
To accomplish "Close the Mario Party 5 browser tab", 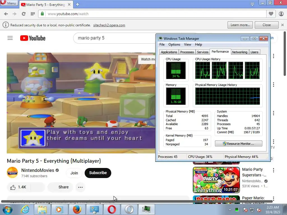I will click(69, 4).
